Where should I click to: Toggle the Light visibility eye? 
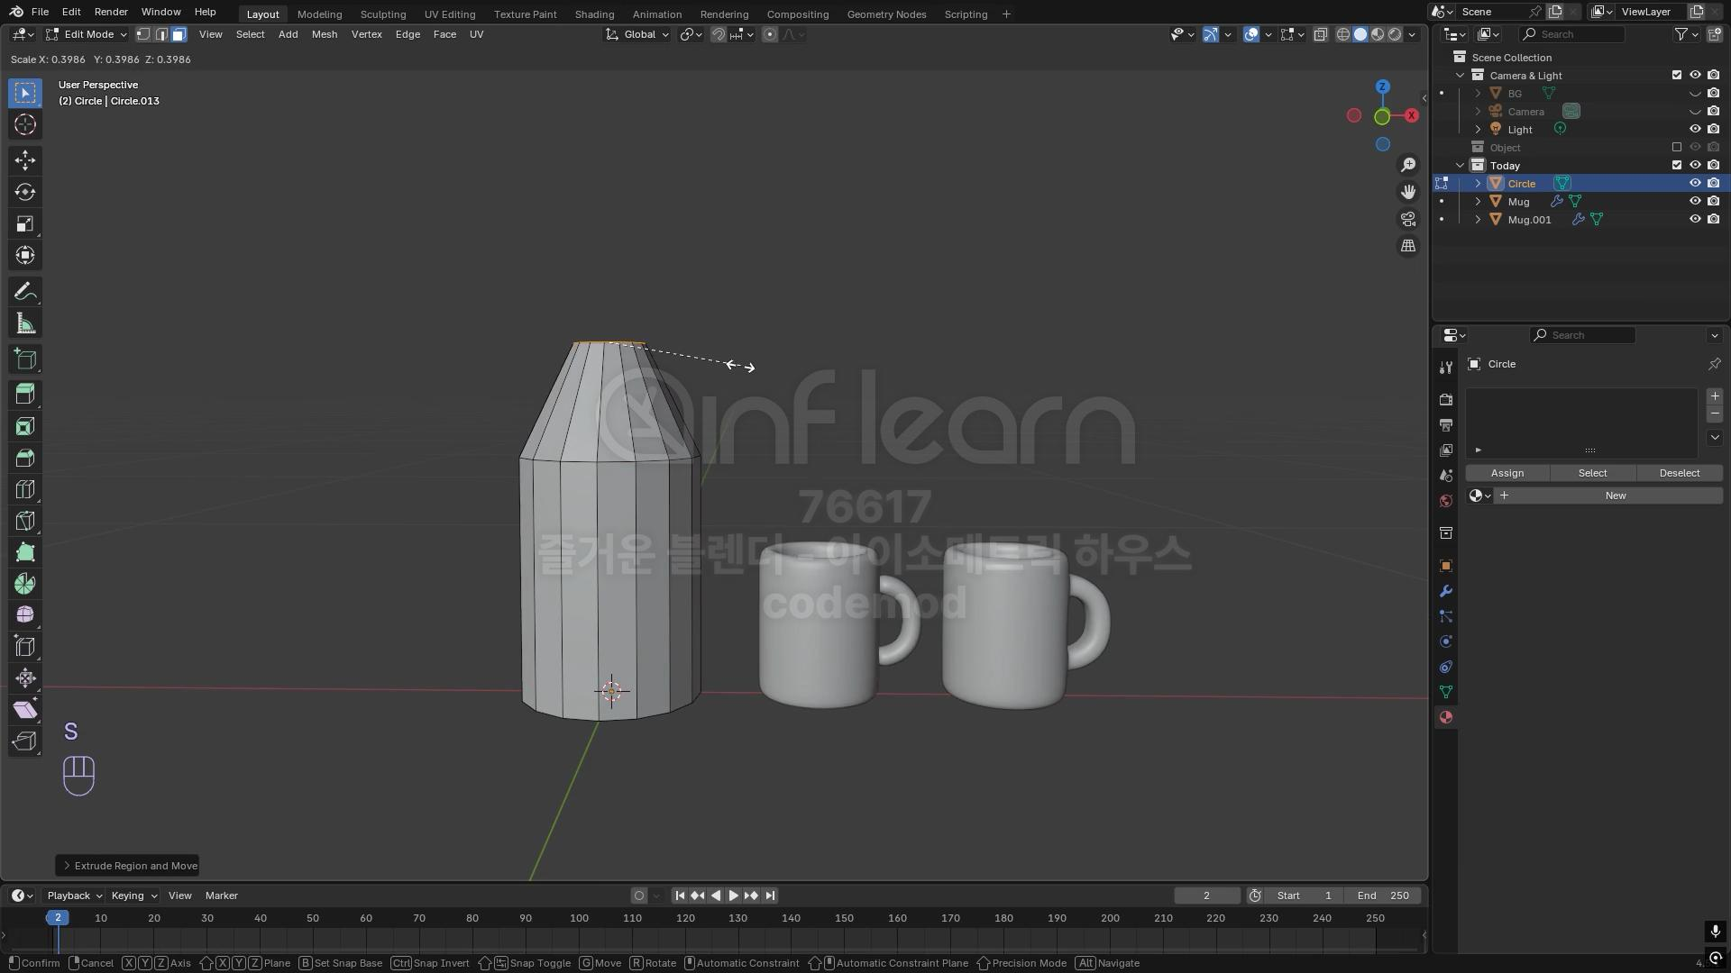pos(1695,130)
